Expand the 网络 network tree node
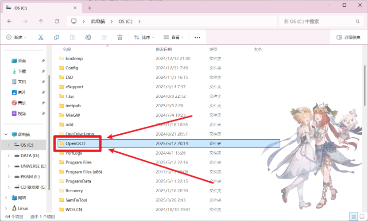Image resolution: width=368 pixels, height=221 pixels. click(x=6, y=198)
